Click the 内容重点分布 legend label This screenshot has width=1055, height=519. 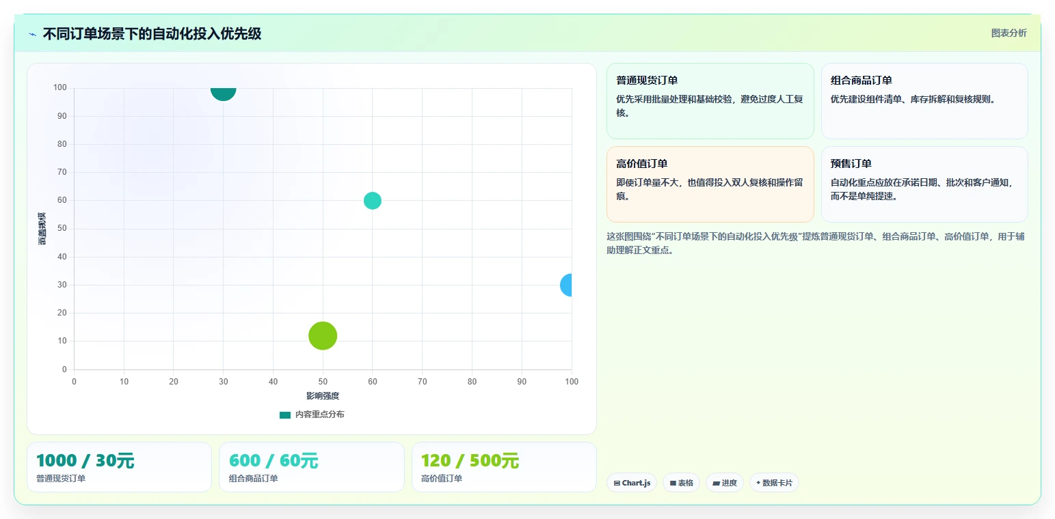(320, 415)
